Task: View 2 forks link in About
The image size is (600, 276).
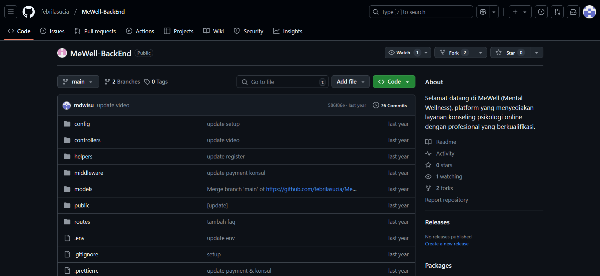Action: (439, 188)
